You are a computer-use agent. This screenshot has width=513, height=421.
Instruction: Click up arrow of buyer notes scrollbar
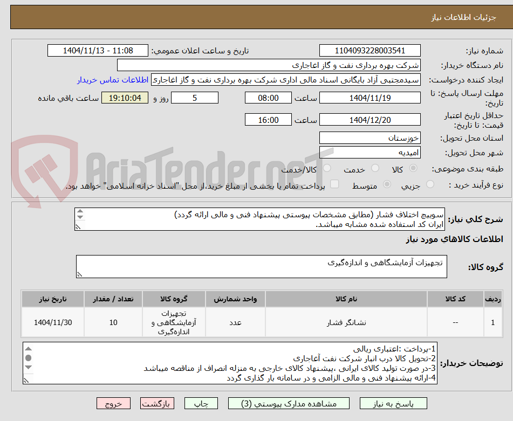tap(29, 348)
